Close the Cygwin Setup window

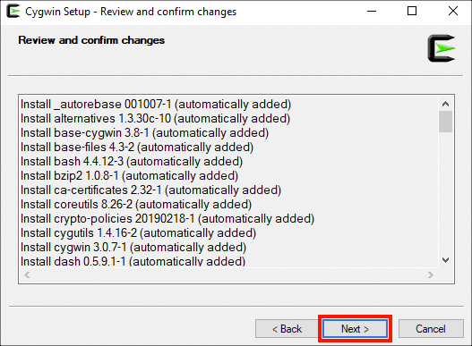(452, 12)
